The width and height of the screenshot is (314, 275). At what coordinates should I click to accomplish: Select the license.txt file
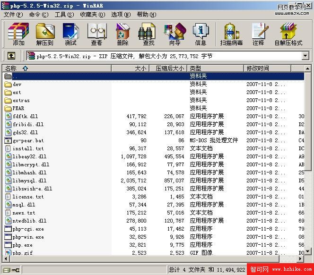28,197
